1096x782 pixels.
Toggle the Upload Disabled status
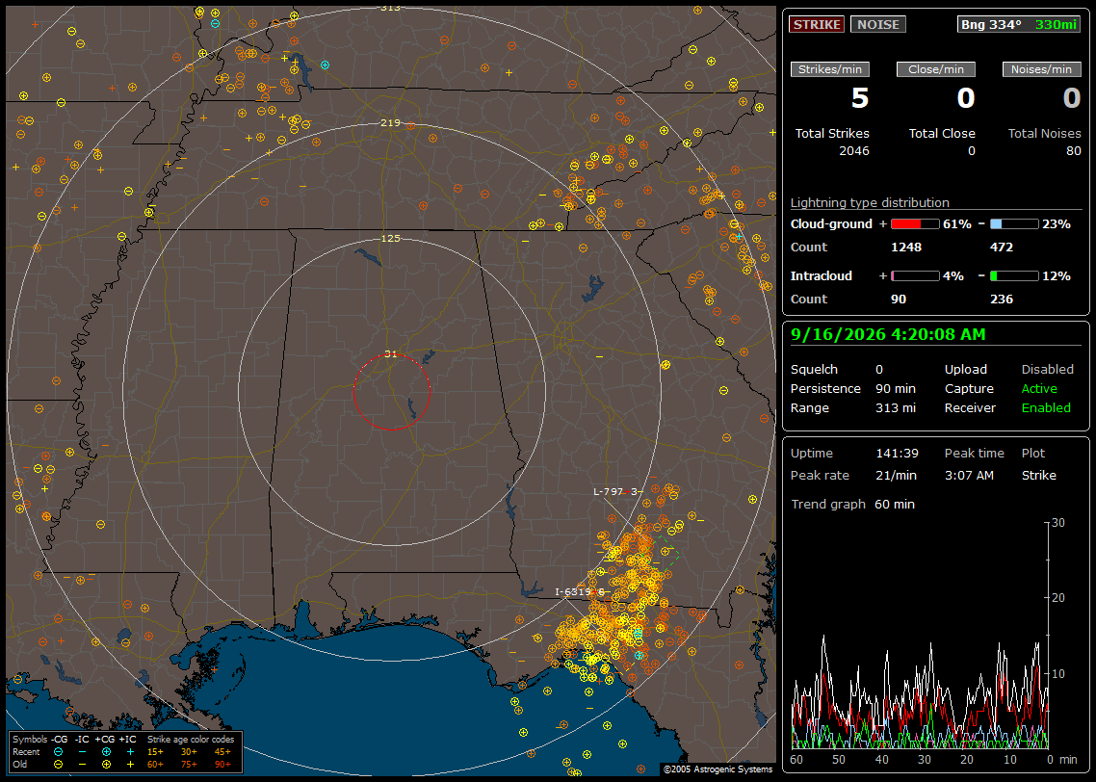(x=1047, y=369)
